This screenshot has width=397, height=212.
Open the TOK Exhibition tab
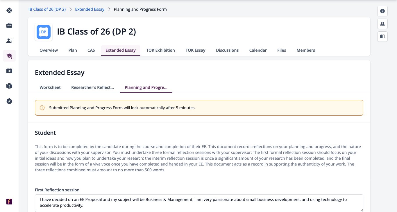click(160, 50)
